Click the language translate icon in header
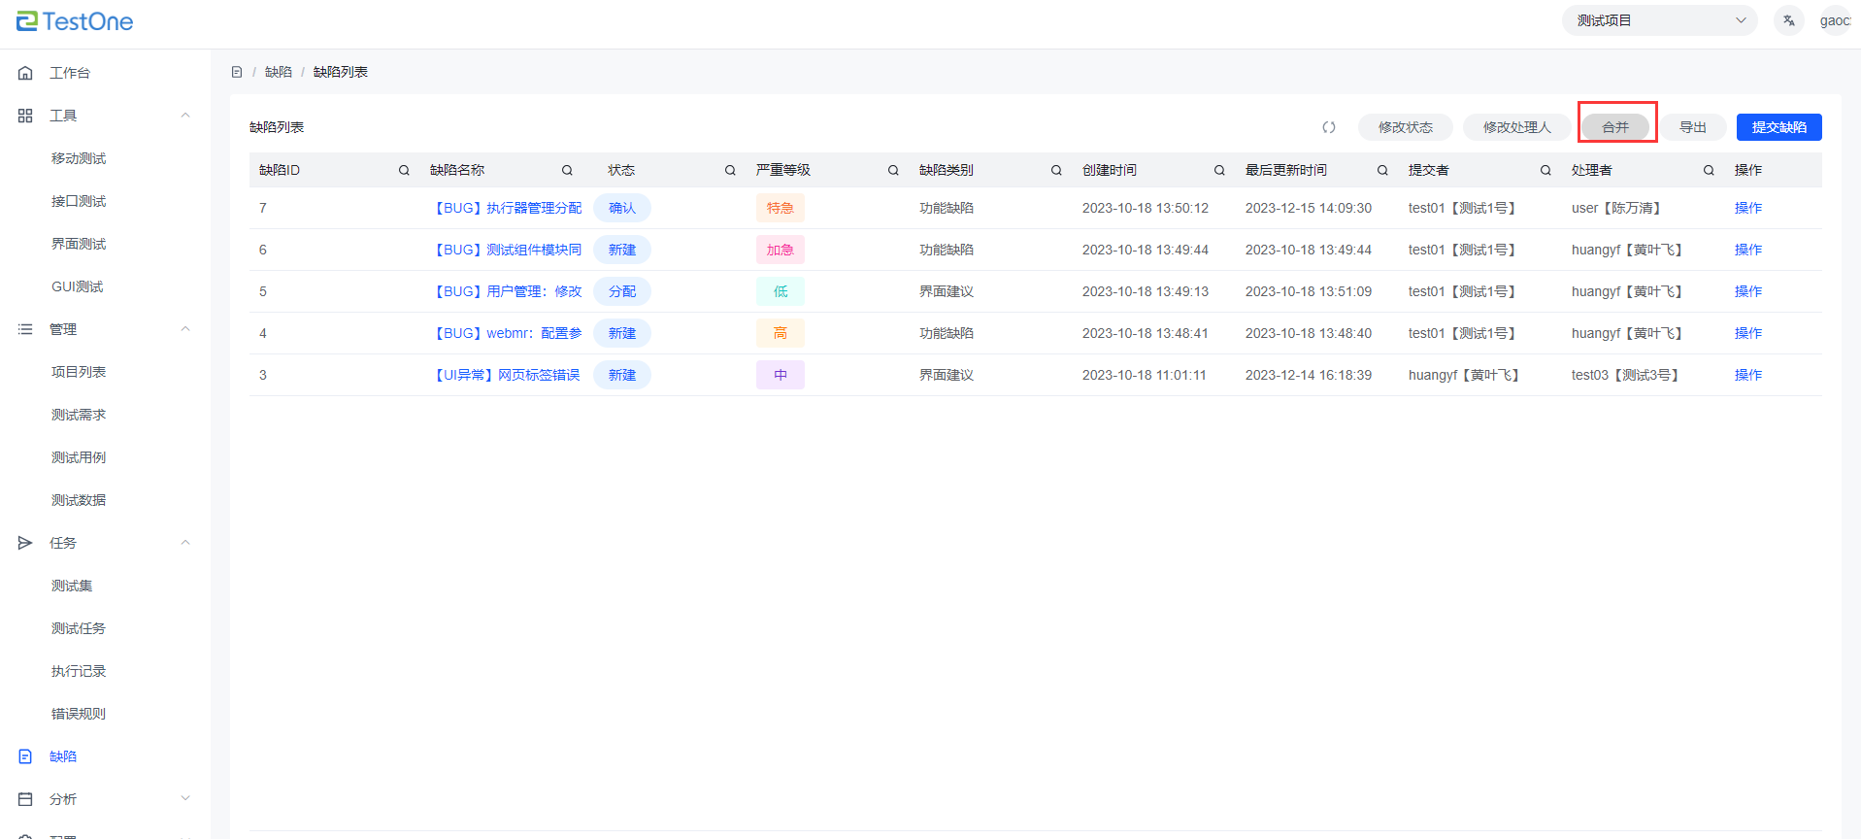1861x839 pixels. 1788,20
